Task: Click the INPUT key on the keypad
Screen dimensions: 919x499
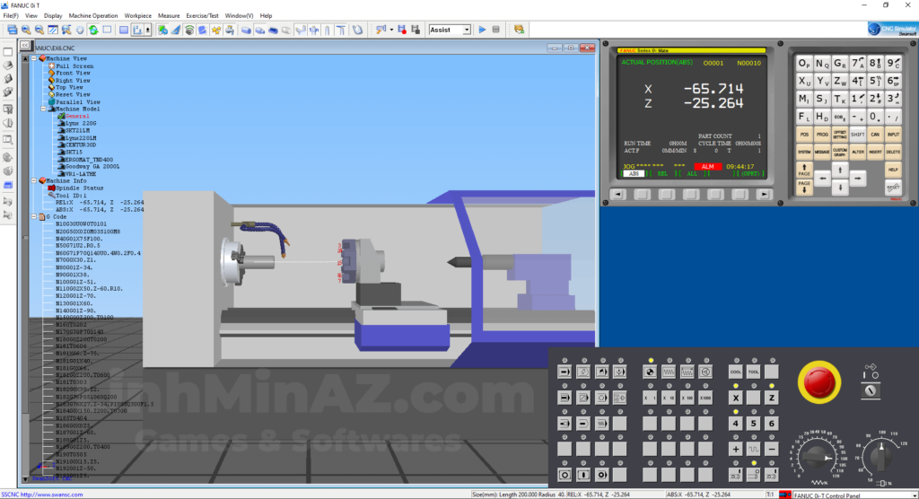Action: click(x=893, y=135)
